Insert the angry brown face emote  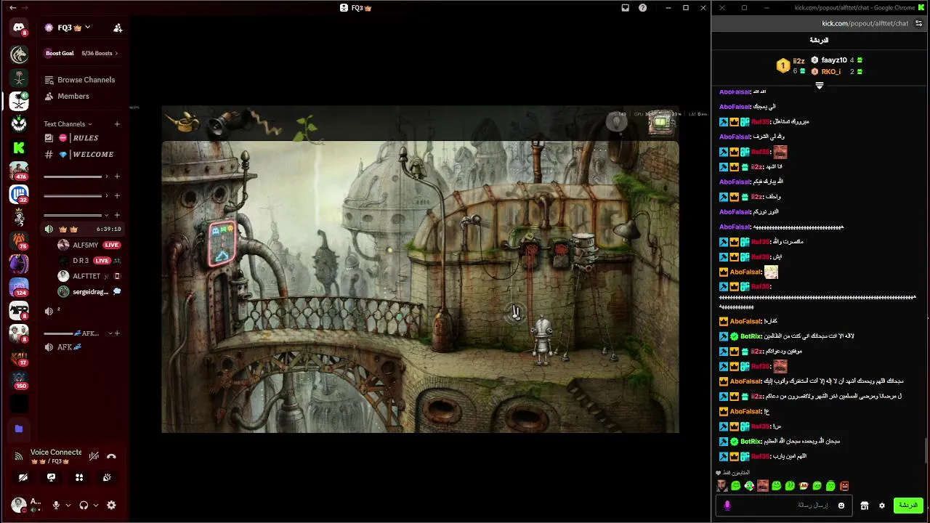[x=844, y=486]
